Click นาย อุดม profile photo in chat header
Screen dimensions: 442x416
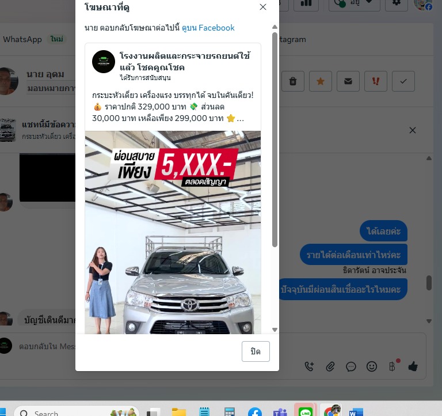click(x=8, y=81)
